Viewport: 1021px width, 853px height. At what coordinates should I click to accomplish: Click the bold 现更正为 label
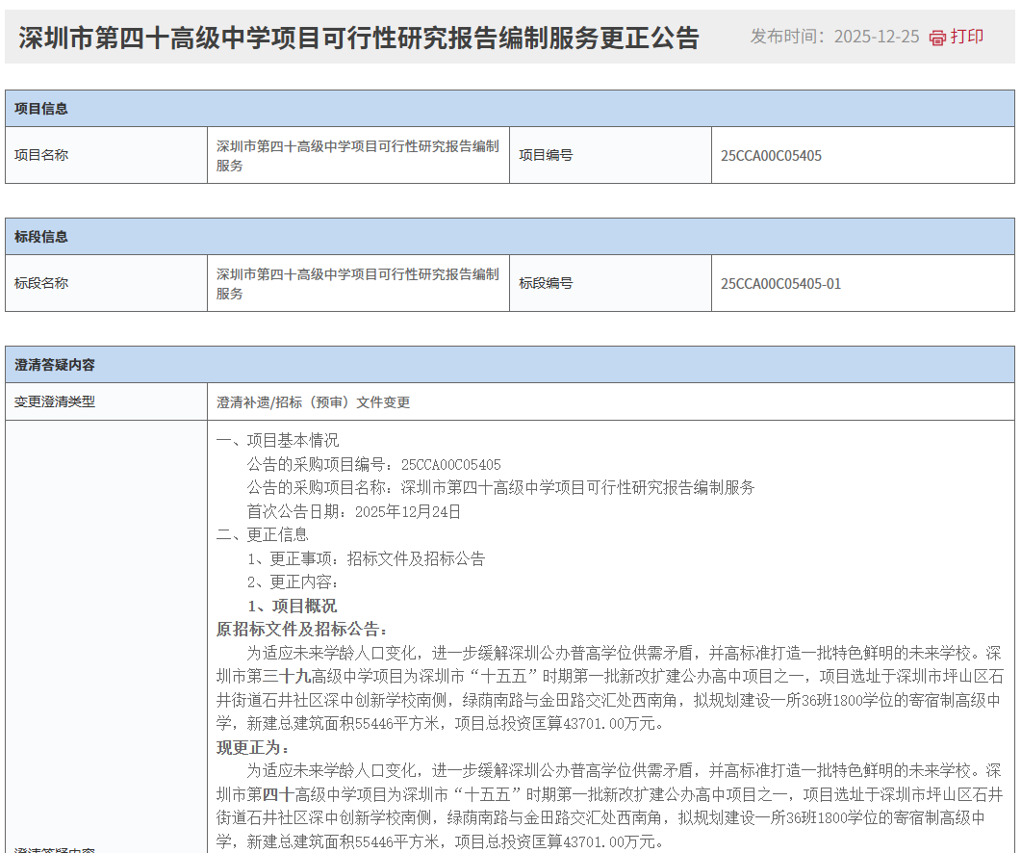[x=254, y=747]
